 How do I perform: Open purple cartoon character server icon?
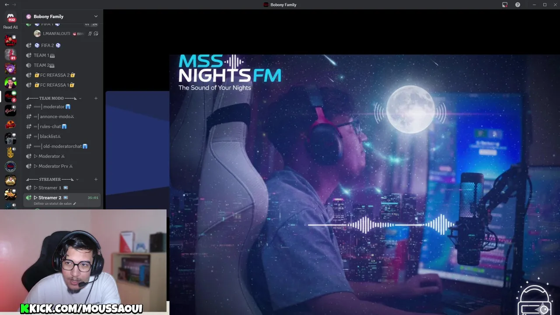coord(10,69)
